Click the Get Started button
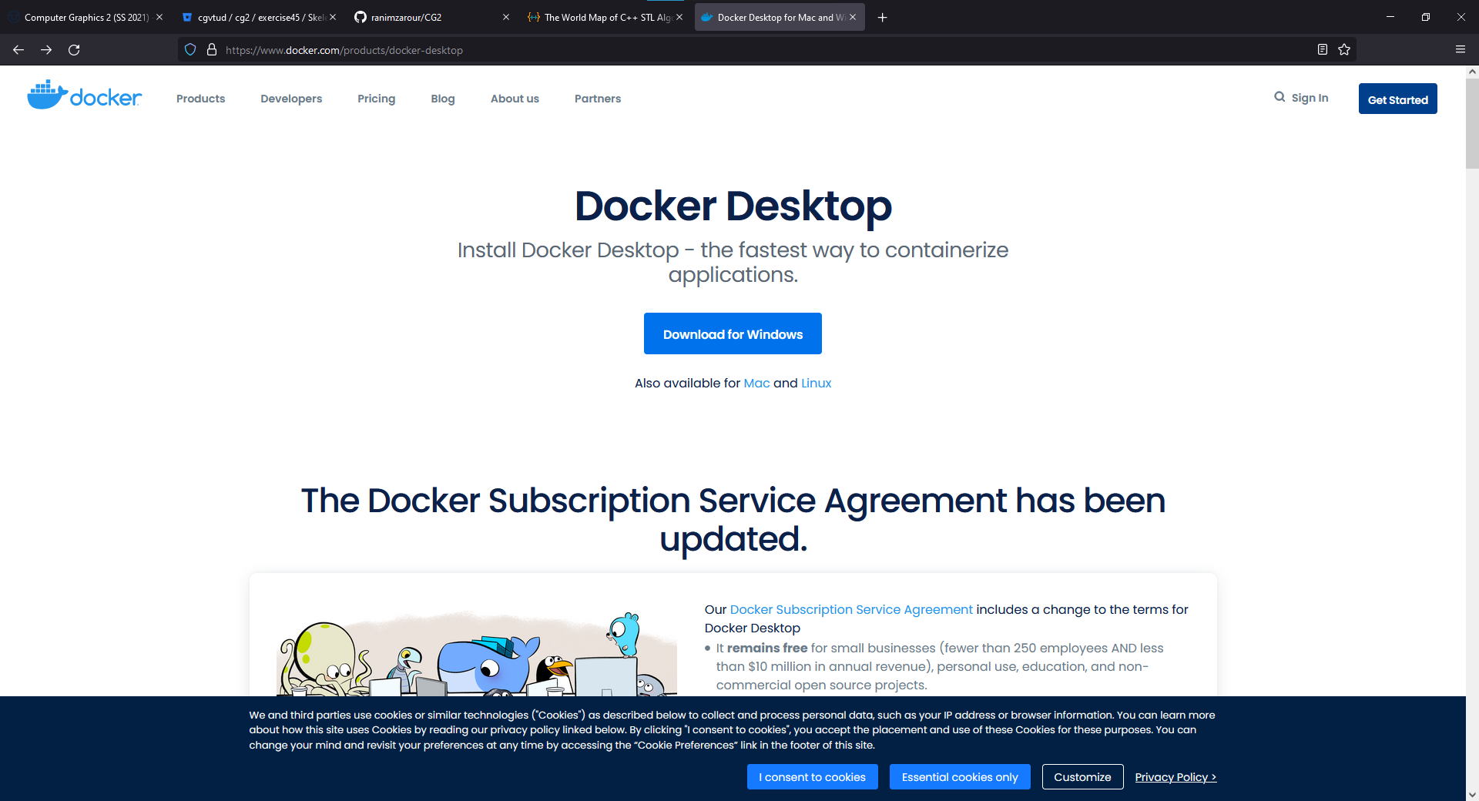The width and height of the screenshot is (1479, 801). tap(1397, 99)
